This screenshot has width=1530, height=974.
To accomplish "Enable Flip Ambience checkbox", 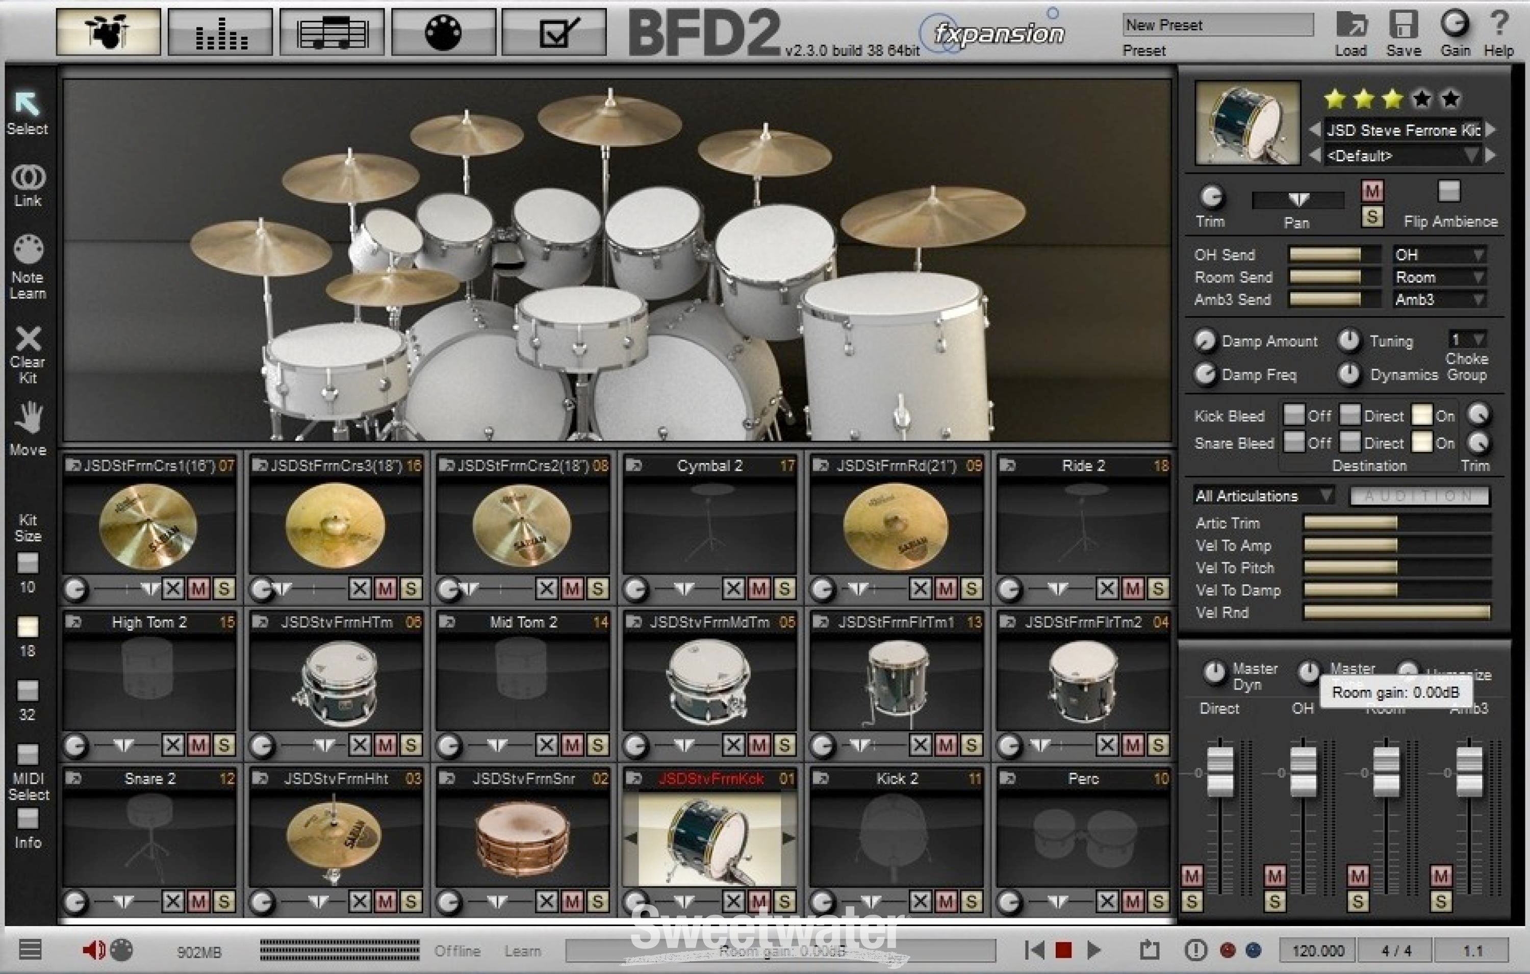I will (x=1449, y=191).
